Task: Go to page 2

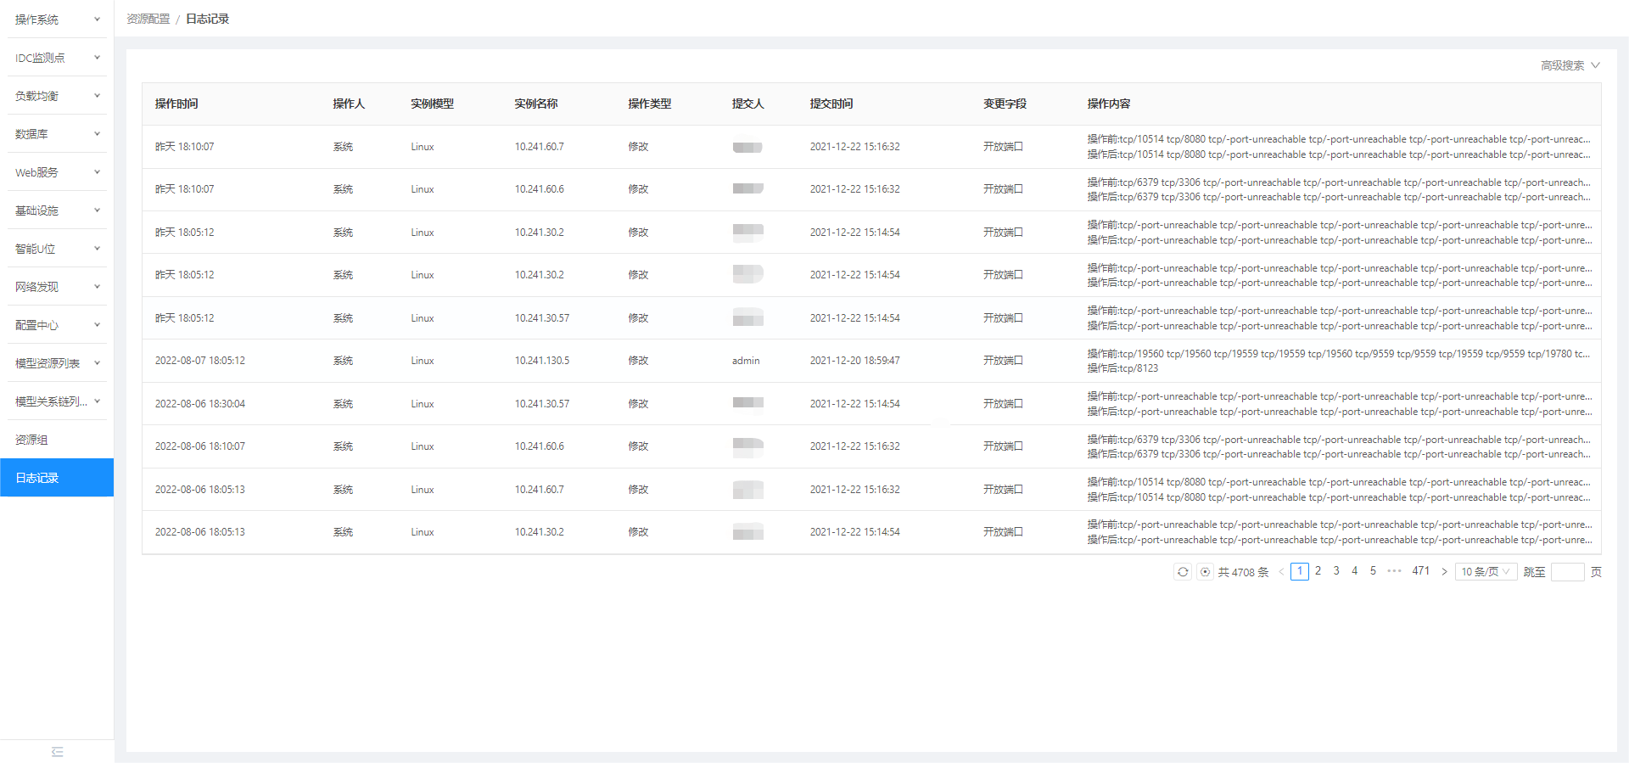Action: (x=1318, y=571)
